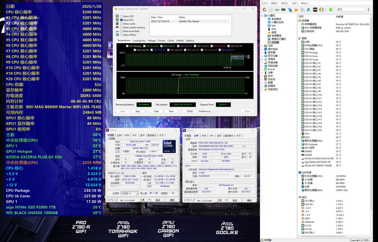Click the Stress GPU(s) monitor icon
This screenshot has height=242, width=378.
pyautogui.click(x=117, y=35)
